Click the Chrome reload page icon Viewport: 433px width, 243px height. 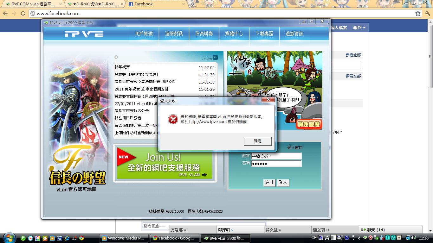tap(23, 13)
